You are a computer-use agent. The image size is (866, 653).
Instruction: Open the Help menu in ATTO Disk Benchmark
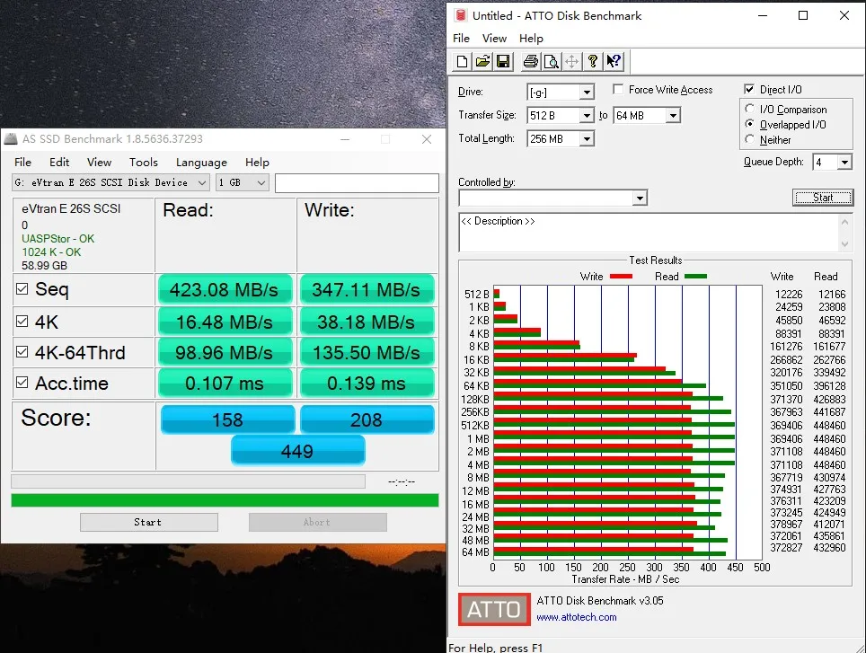coord(531,38)
